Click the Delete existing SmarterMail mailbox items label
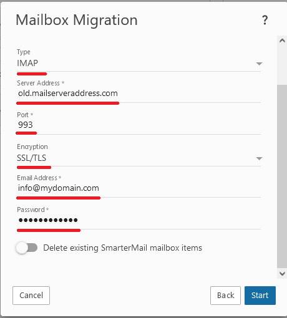This screenshot has height=318, width=287. pyautogui.click(x=123, y=248)
